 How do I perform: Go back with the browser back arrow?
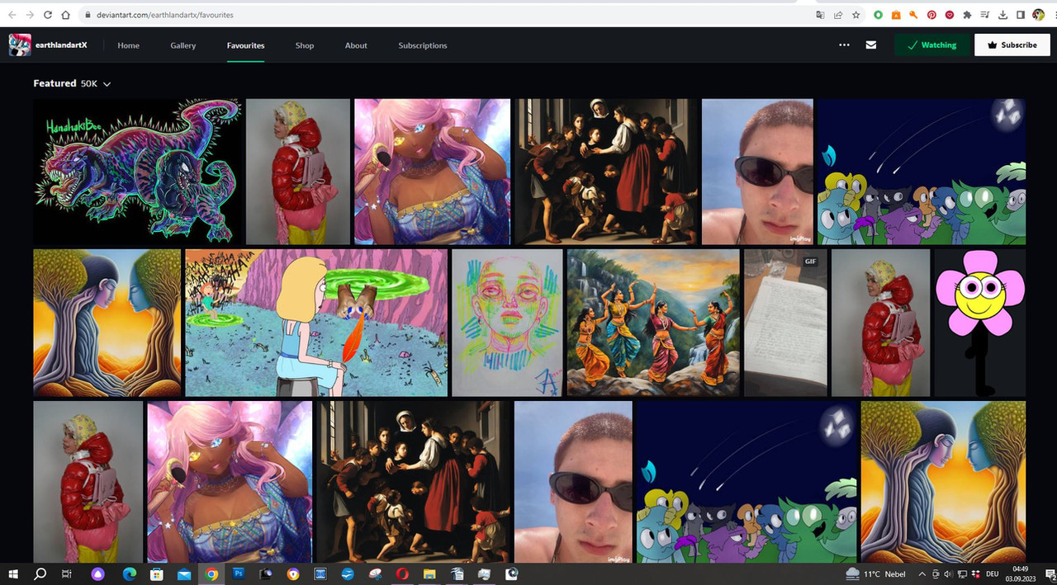click(12, 15)
